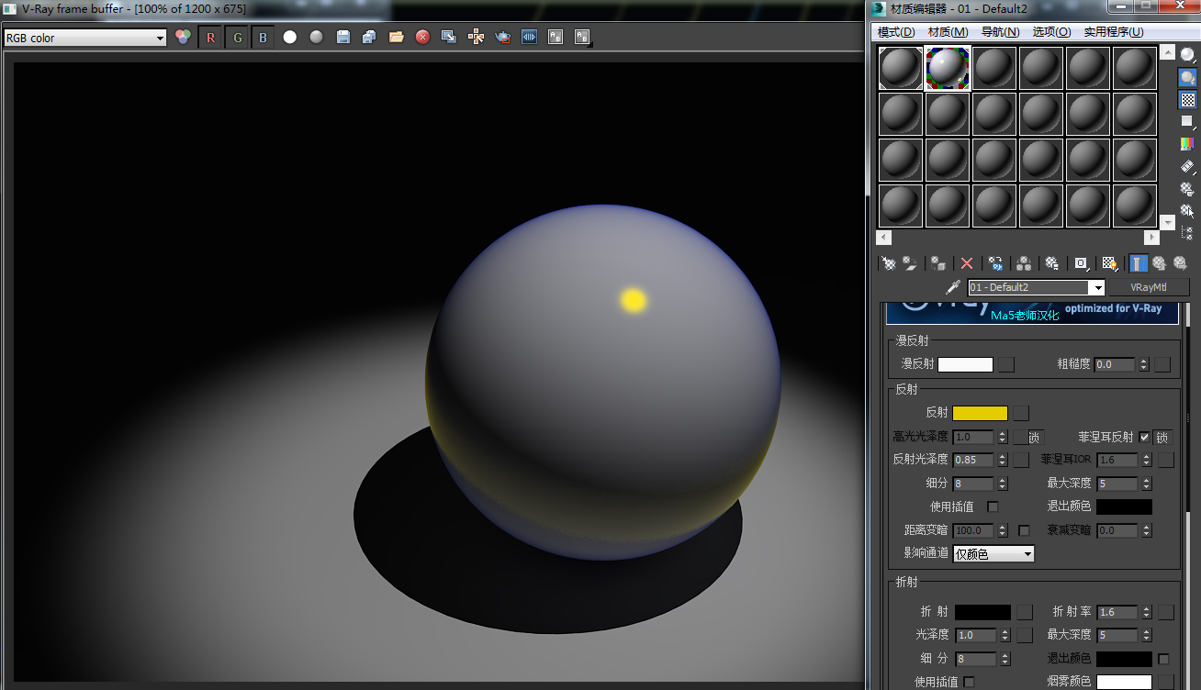Open the 选项(O) menu
Screen dimensions: 1201x690
point(1051,32)
